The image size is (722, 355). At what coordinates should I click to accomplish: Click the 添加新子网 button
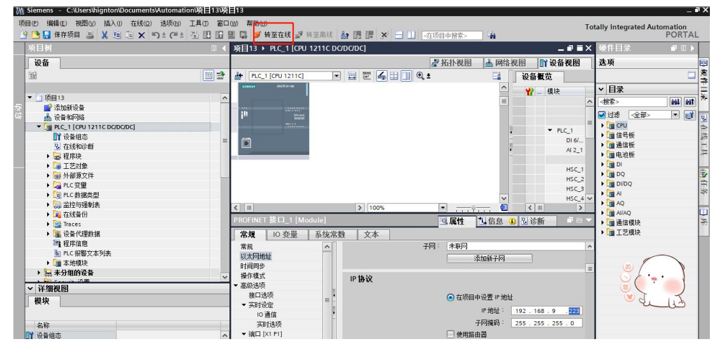click(x=489, y=259)
